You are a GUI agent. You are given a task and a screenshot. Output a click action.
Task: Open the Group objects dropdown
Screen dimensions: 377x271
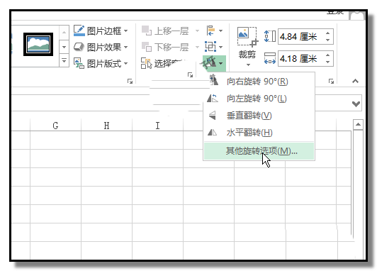point(214,47)
